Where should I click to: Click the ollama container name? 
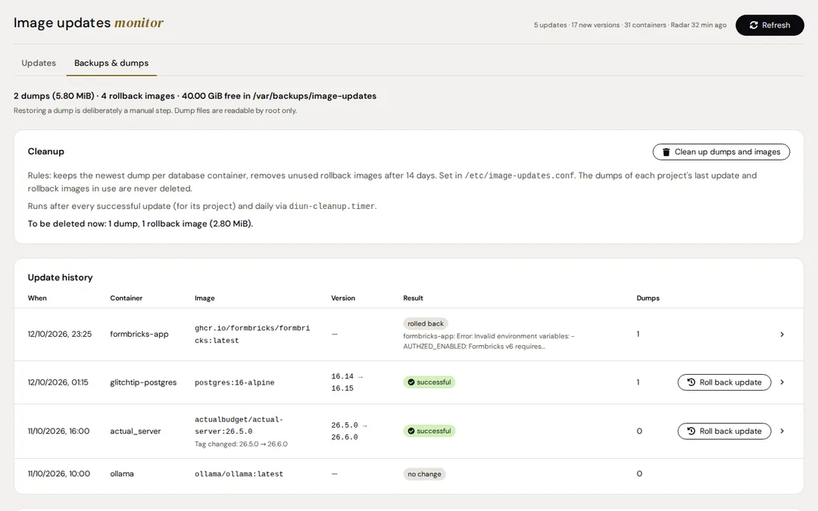click(122, 474)
